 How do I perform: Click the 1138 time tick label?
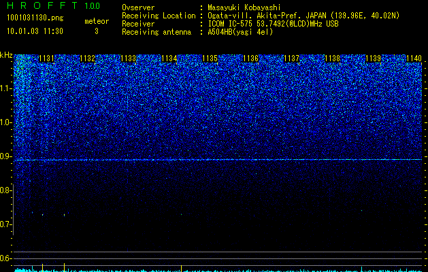333,58
